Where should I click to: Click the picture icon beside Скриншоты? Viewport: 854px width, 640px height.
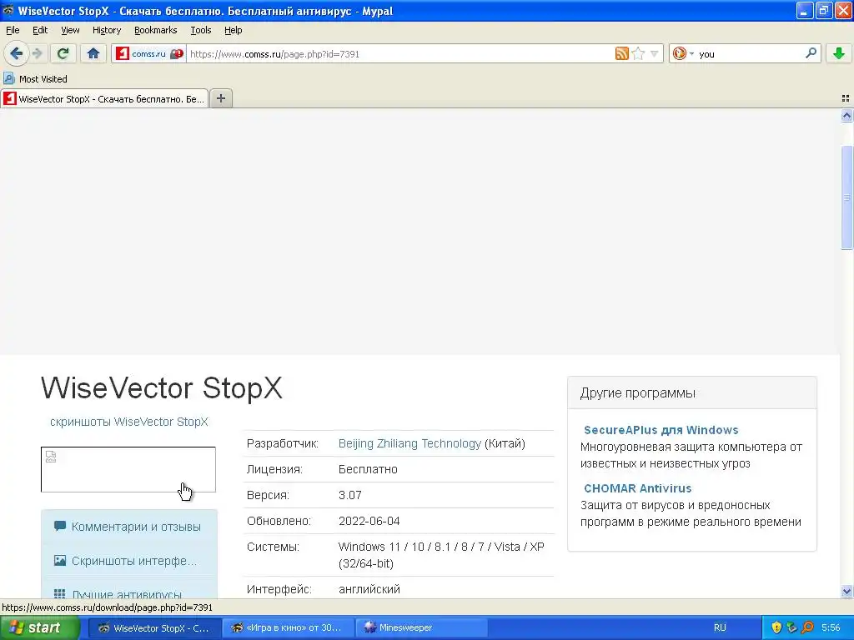pyautogui.click(x=60, y=560)
